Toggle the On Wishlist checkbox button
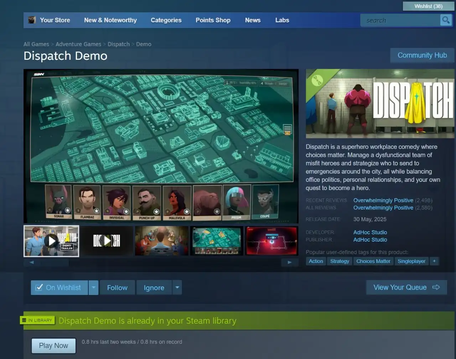Viewport: 456px width, 359px height. coord(59,287)
